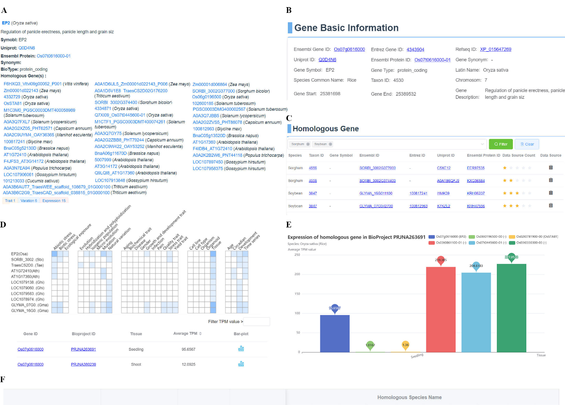Click EP2 abiotic stress heatmap cell
Viewport: 565px width, 405px height.
pyautogui.click(x=54, y=254)
